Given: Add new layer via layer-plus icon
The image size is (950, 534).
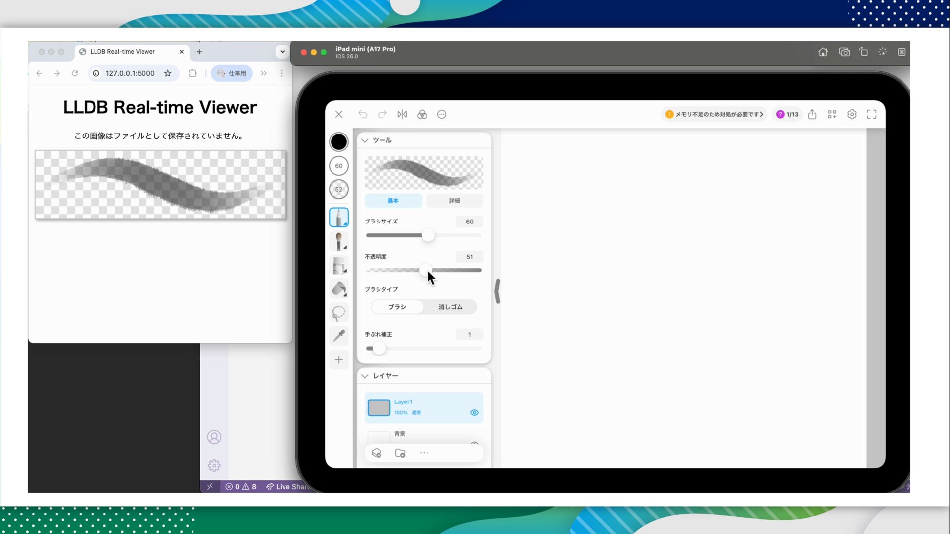Looking at the screenshot, I should 377,453.
